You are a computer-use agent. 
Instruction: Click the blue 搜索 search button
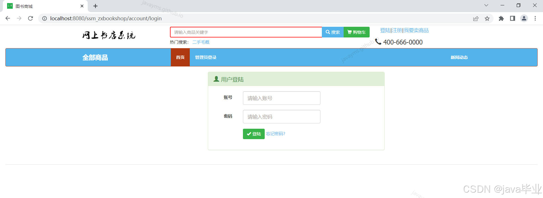(x=333, y=32)
